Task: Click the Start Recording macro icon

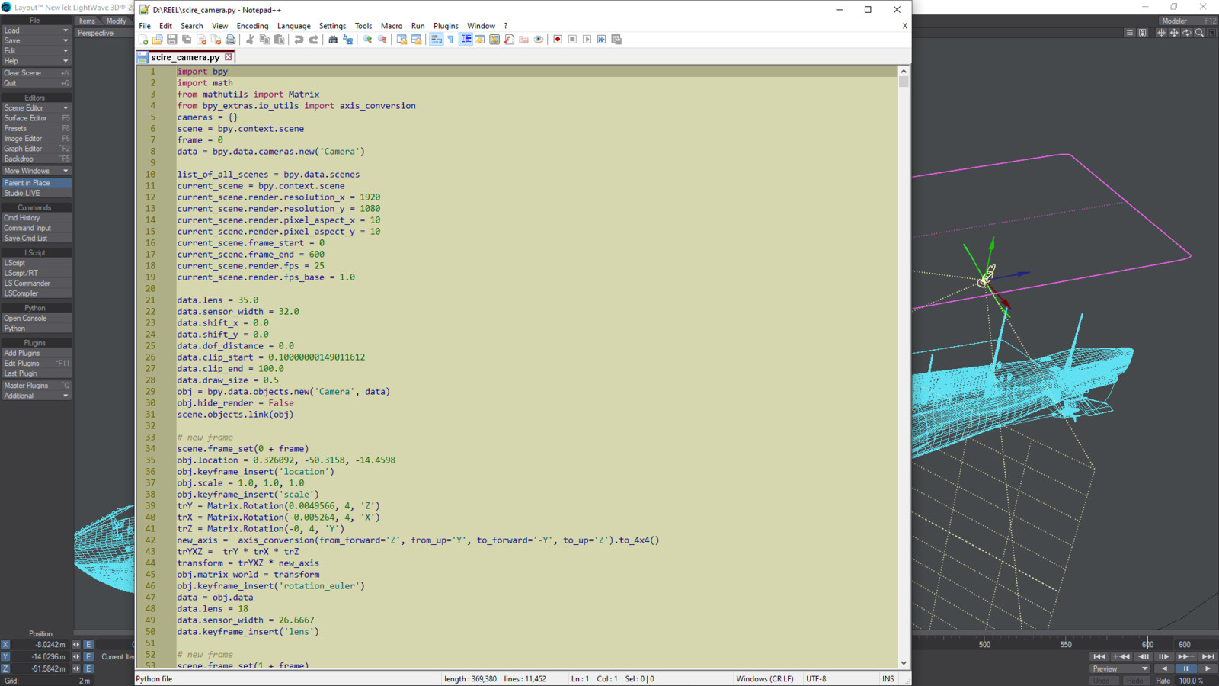Action: (x=558, y=40)
